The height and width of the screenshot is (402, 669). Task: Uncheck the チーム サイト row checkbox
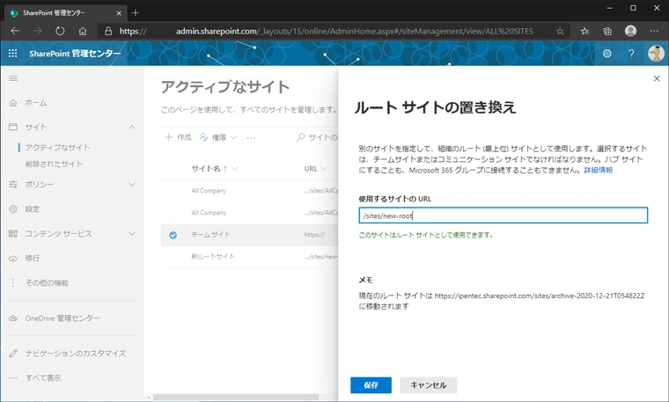173,235
